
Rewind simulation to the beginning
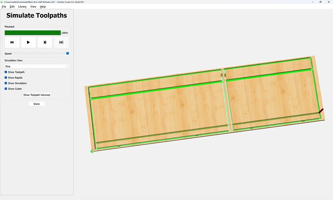click(12, 43)
